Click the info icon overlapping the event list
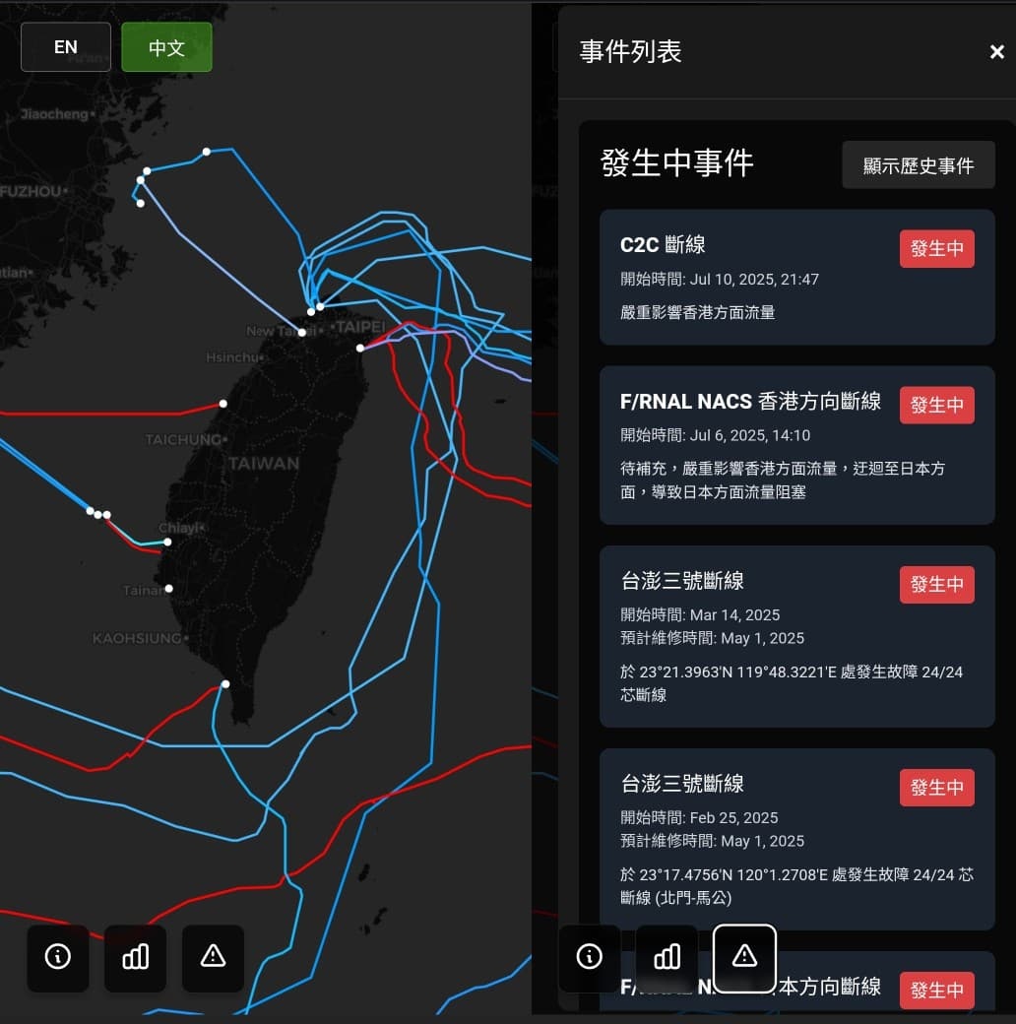1016x1024 pixels. tap(590, 957)
